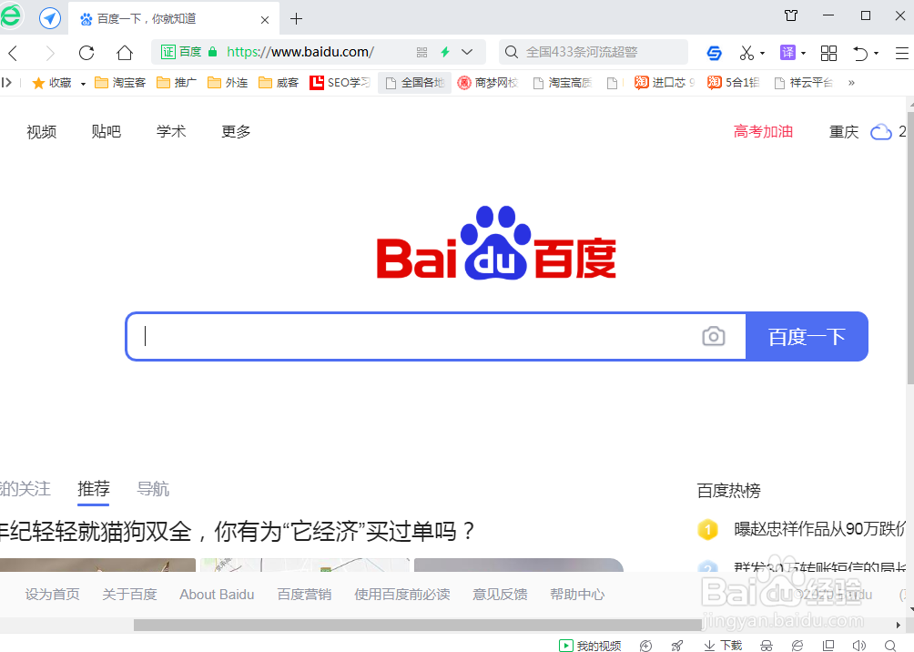Open 我的视频 in the status bar
This screenshot has width=914, height=652.
[590, 646]
